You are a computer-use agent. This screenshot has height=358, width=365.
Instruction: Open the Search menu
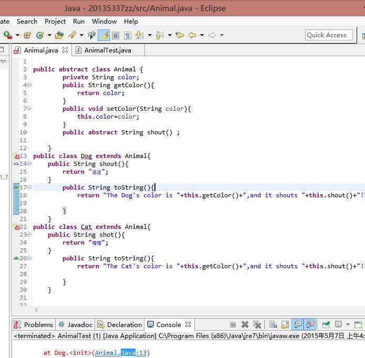pos(27,22)
